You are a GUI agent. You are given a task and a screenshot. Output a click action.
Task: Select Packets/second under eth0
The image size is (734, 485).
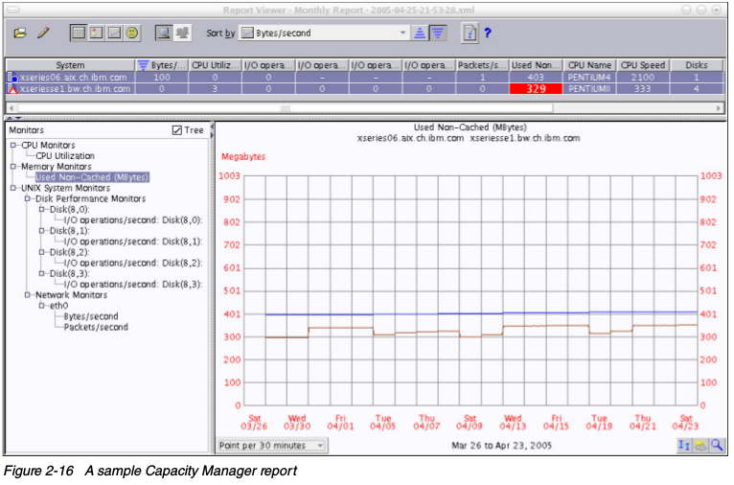point(96,327)
